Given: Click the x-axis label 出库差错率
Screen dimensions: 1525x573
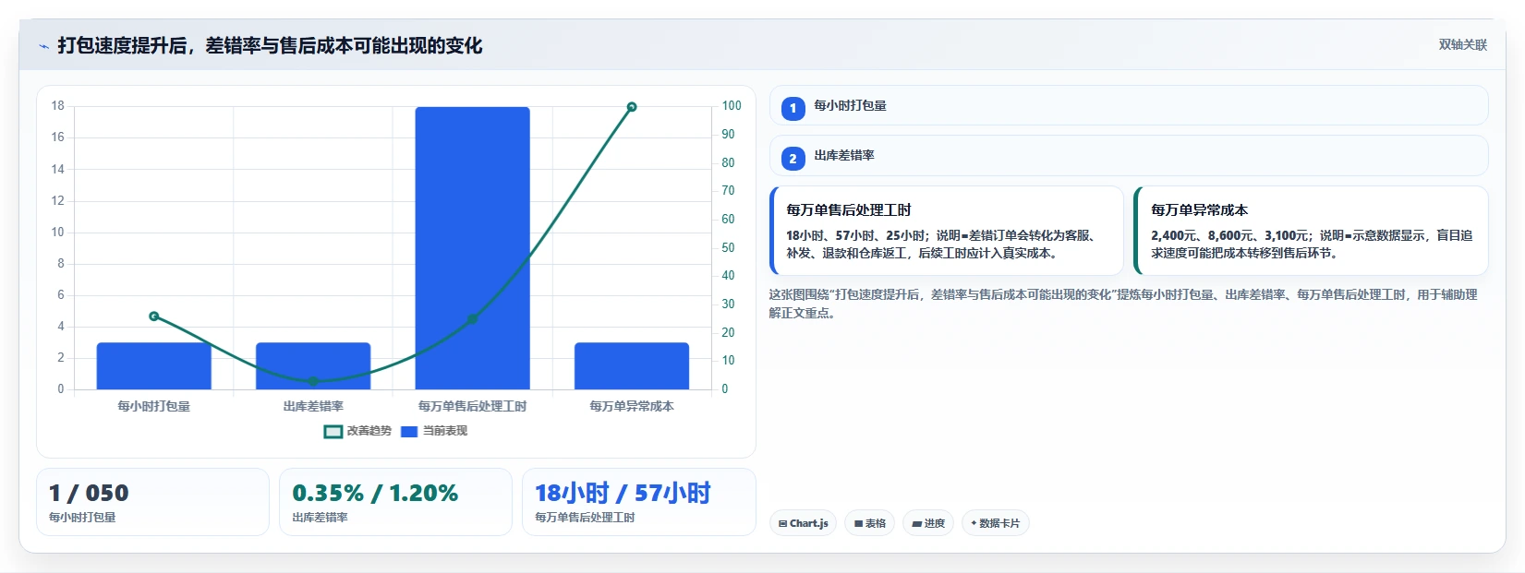Looking at the screenshot, I should (x=313, y=406).
